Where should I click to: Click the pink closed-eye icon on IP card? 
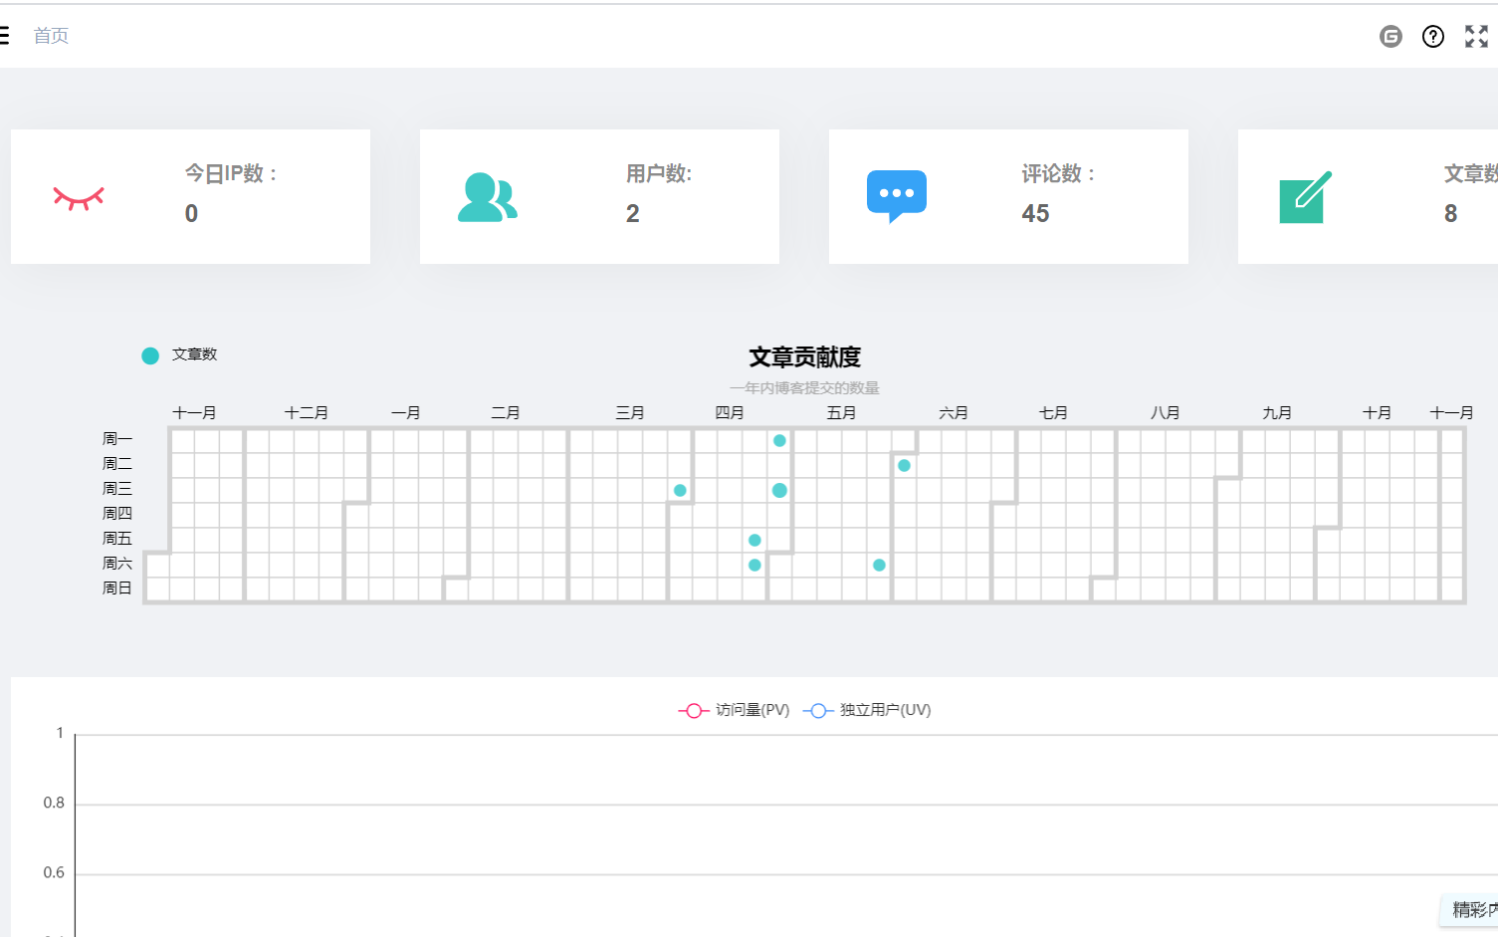pos(79,197)
